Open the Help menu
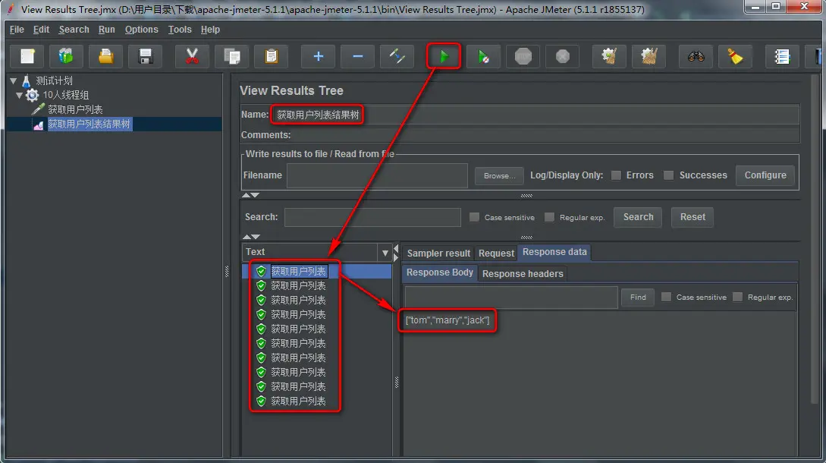 pyautogui.click(x=210, y=30)
